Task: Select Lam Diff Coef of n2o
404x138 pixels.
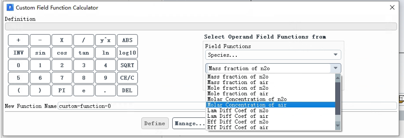Action: 238,110
